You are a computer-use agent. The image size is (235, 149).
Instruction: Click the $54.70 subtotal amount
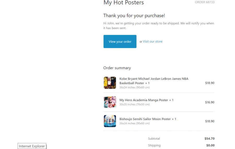pos(209,139)
